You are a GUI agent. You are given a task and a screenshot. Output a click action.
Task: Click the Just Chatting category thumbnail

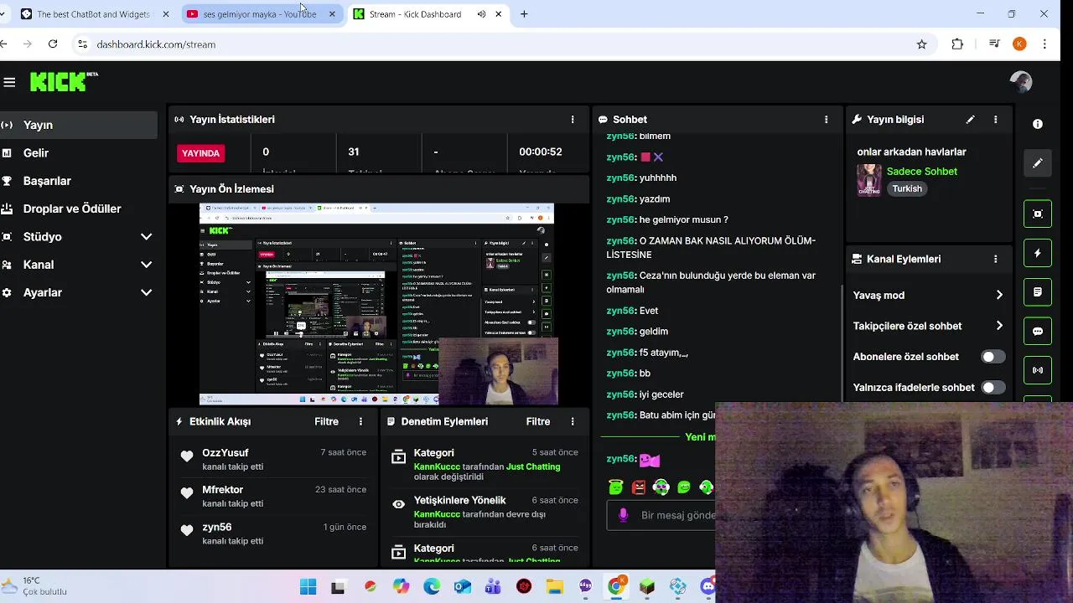(x=869, y=180)
